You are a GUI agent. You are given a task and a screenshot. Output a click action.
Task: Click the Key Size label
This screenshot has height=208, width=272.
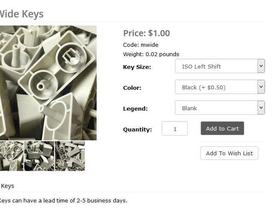click(x=137, y=67)
